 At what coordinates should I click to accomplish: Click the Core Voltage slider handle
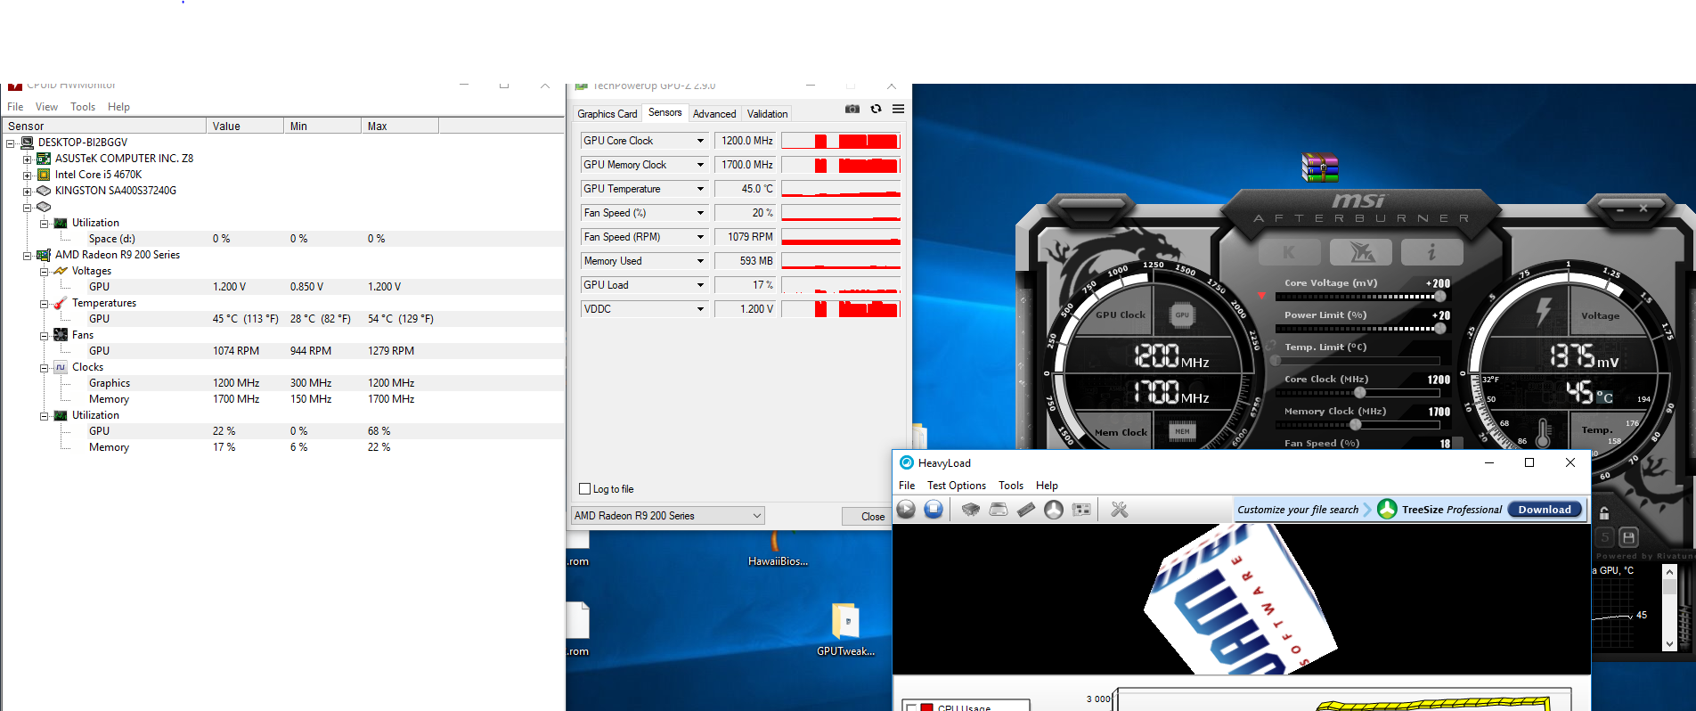pyautogui.click(x=1440, y=296)
